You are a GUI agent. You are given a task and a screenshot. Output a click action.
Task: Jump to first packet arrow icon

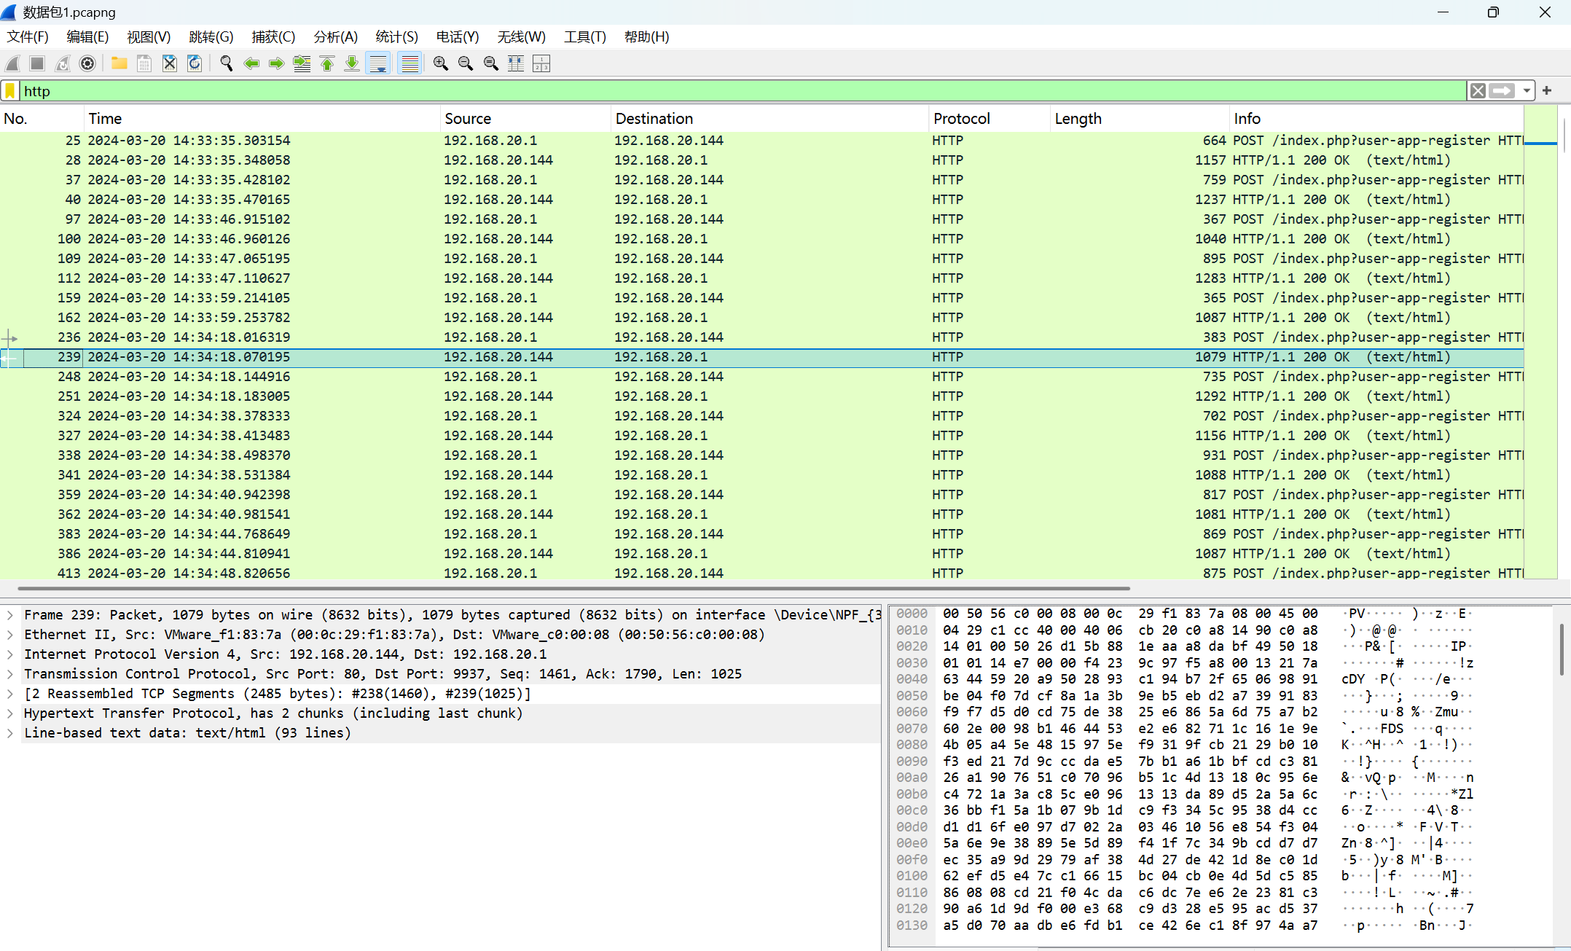(327, 64)
